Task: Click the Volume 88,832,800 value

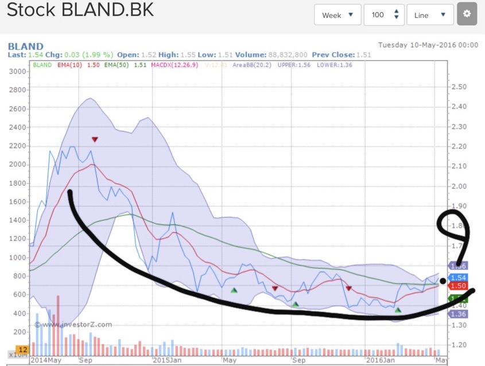Action: coord(288,55)
